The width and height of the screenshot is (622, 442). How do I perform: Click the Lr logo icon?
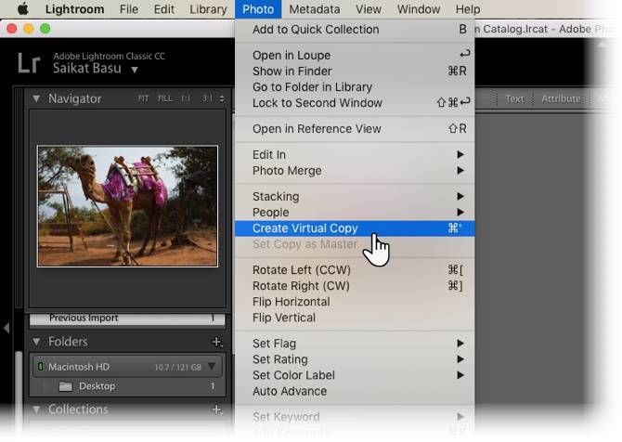tap(29, 63)
